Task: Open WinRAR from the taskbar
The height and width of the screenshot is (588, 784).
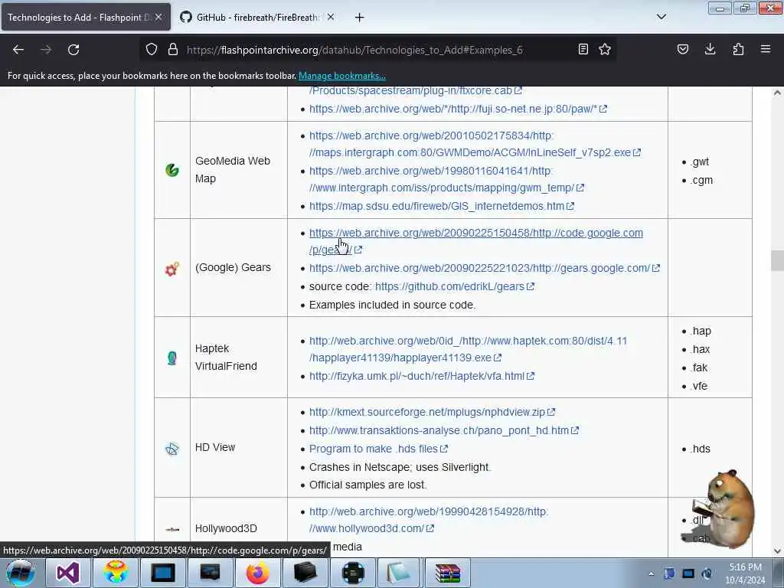Action: click(447, 573)
